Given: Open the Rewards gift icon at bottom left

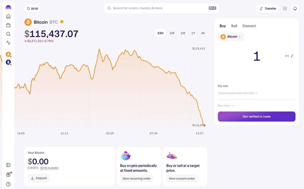Looking at the screenshot, I should click(x=8, y=174).
